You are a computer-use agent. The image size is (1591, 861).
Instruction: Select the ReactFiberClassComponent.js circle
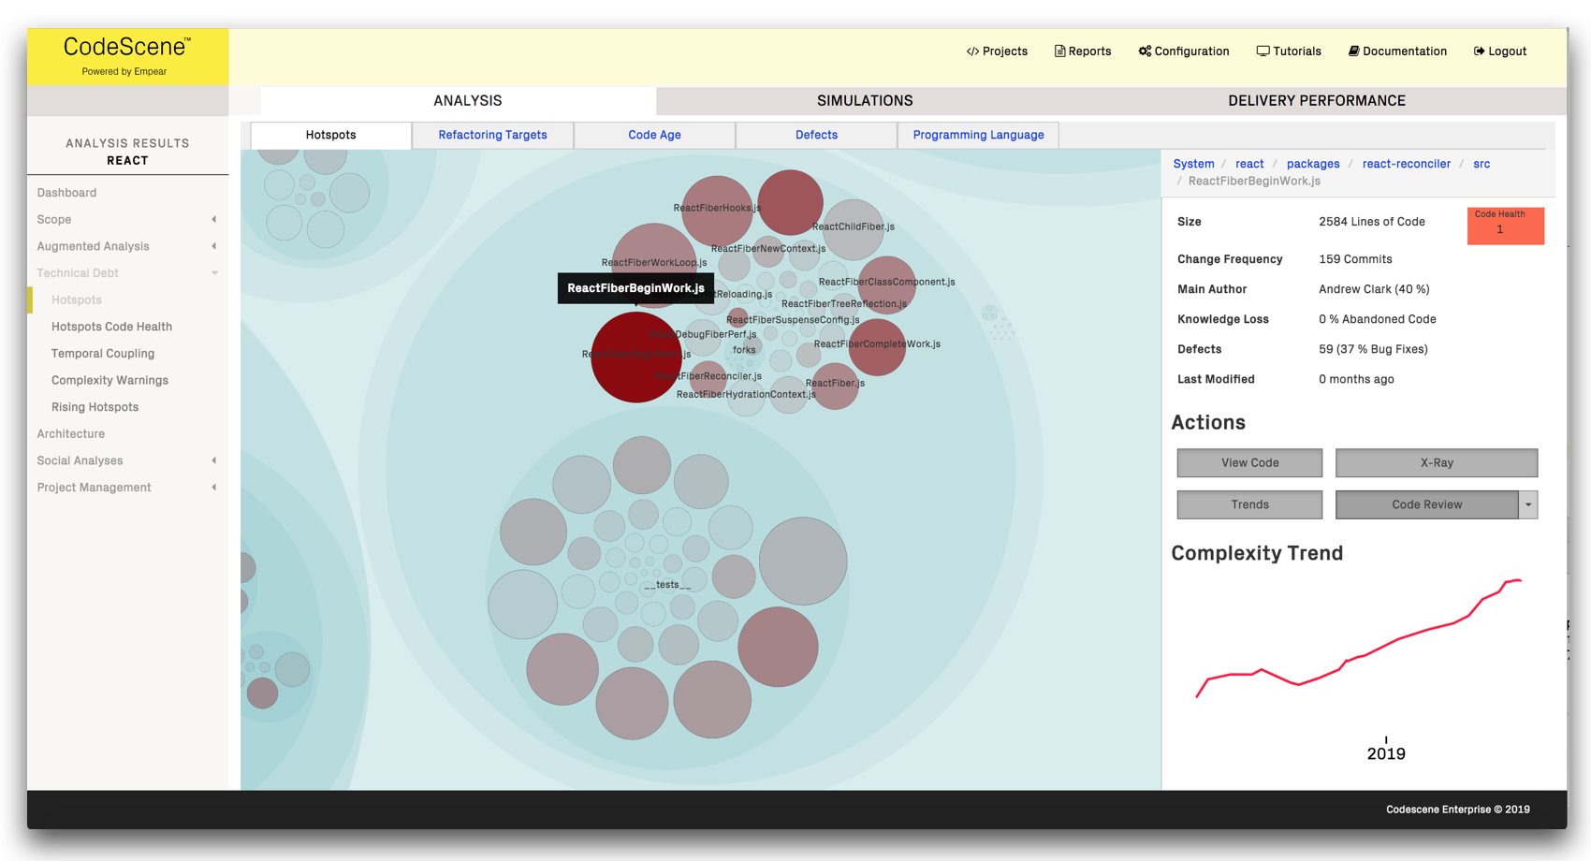(886, 285)
